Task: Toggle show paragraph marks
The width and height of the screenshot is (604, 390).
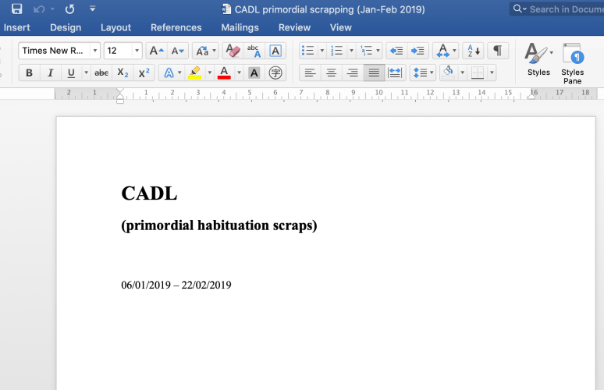Action: [497, 51]
